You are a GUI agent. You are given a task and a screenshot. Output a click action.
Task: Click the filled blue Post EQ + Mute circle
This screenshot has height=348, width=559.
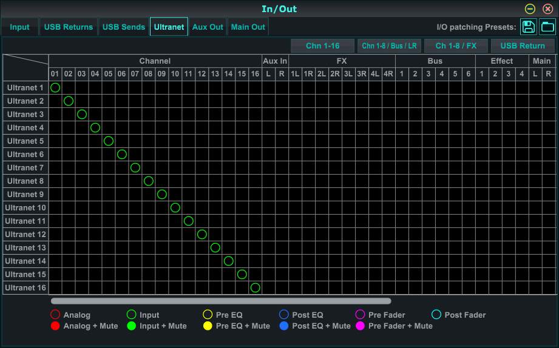pos(284,326)
